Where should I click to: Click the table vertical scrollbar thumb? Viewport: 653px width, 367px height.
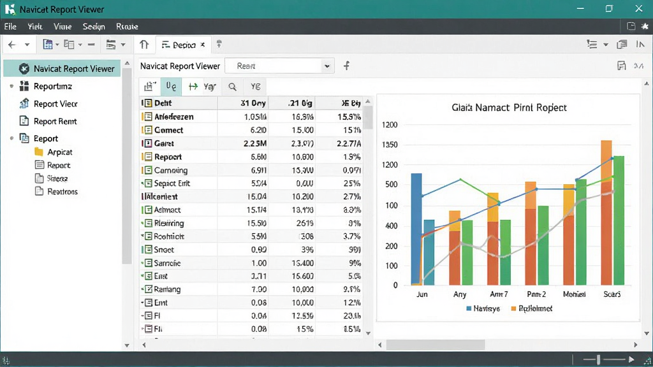tap(368, 117)
